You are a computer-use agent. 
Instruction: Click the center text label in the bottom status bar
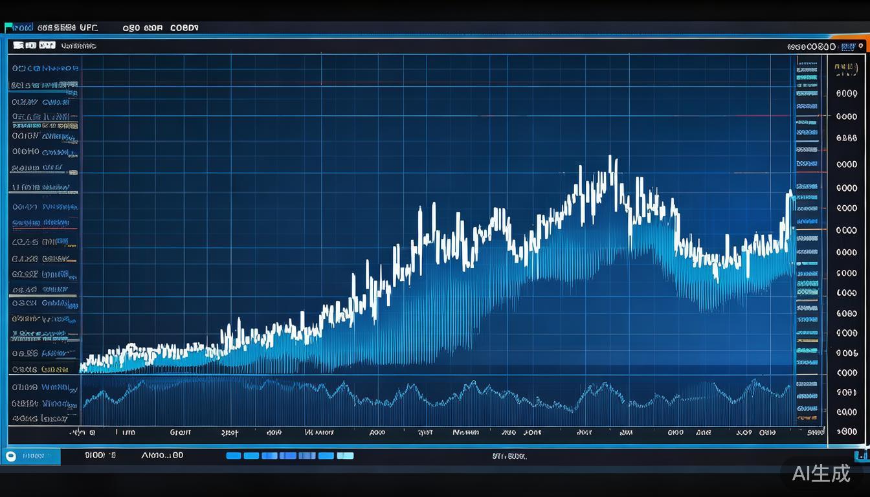tap(509, 456)
